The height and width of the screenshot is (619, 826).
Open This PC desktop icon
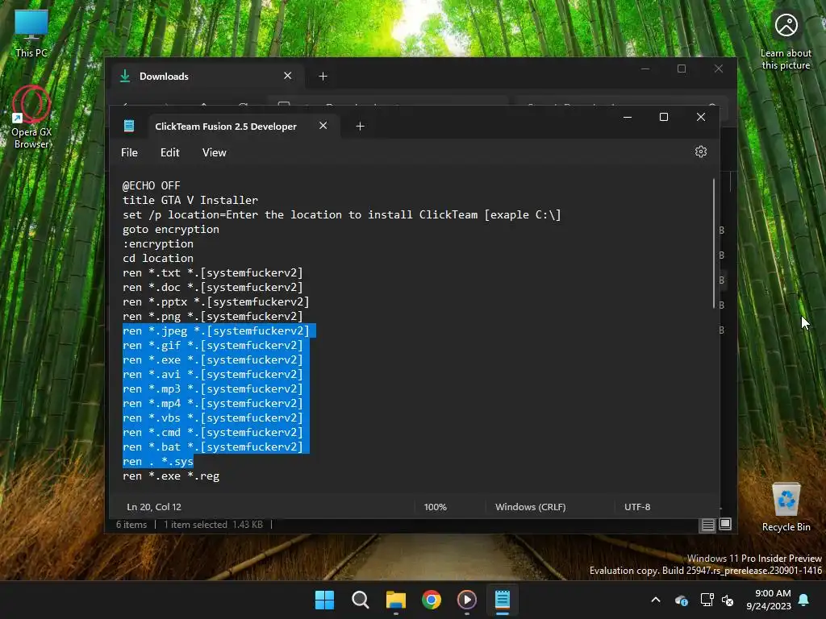31,33
